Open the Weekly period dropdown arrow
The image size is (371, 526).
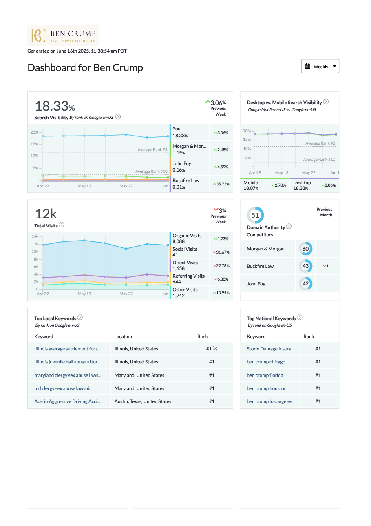point(334,66)
